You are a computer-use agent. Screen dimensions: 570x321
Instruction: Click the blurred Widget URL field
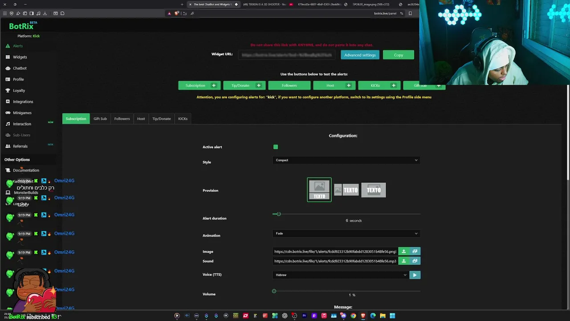point(288,55)
